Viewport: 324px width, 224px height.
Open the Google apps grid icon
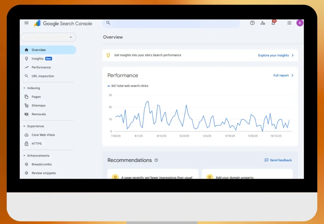289,23
